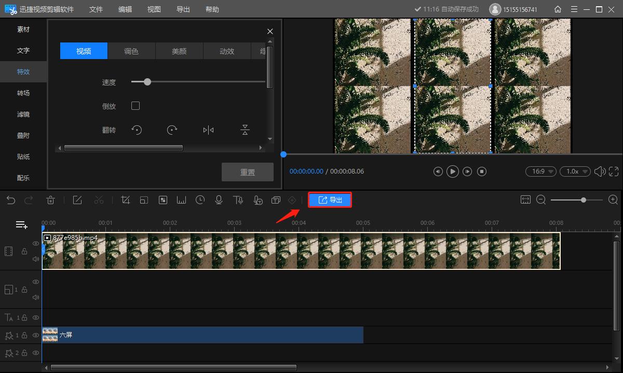Click the clock duration icon in the toolbar
Image resolution: width=623 pixels, height=373 pixels.
click(x=200, y=200)
